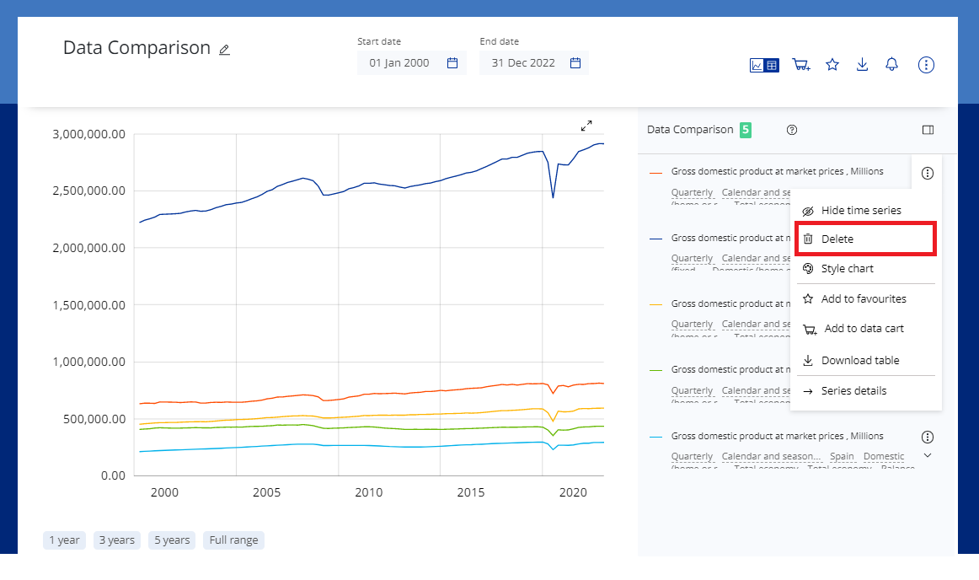Open the Start date calendar picker
The image size is (979, 580).
click(452, 63)
